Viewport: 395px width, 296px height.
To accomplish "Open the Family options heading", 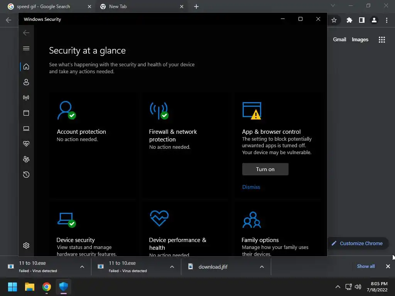I will (260, 240).
